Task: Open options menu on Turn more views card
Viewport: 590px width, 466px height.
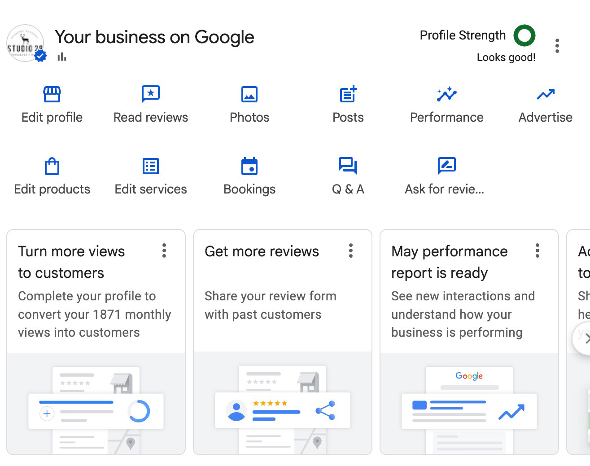Action: point(164,251)
